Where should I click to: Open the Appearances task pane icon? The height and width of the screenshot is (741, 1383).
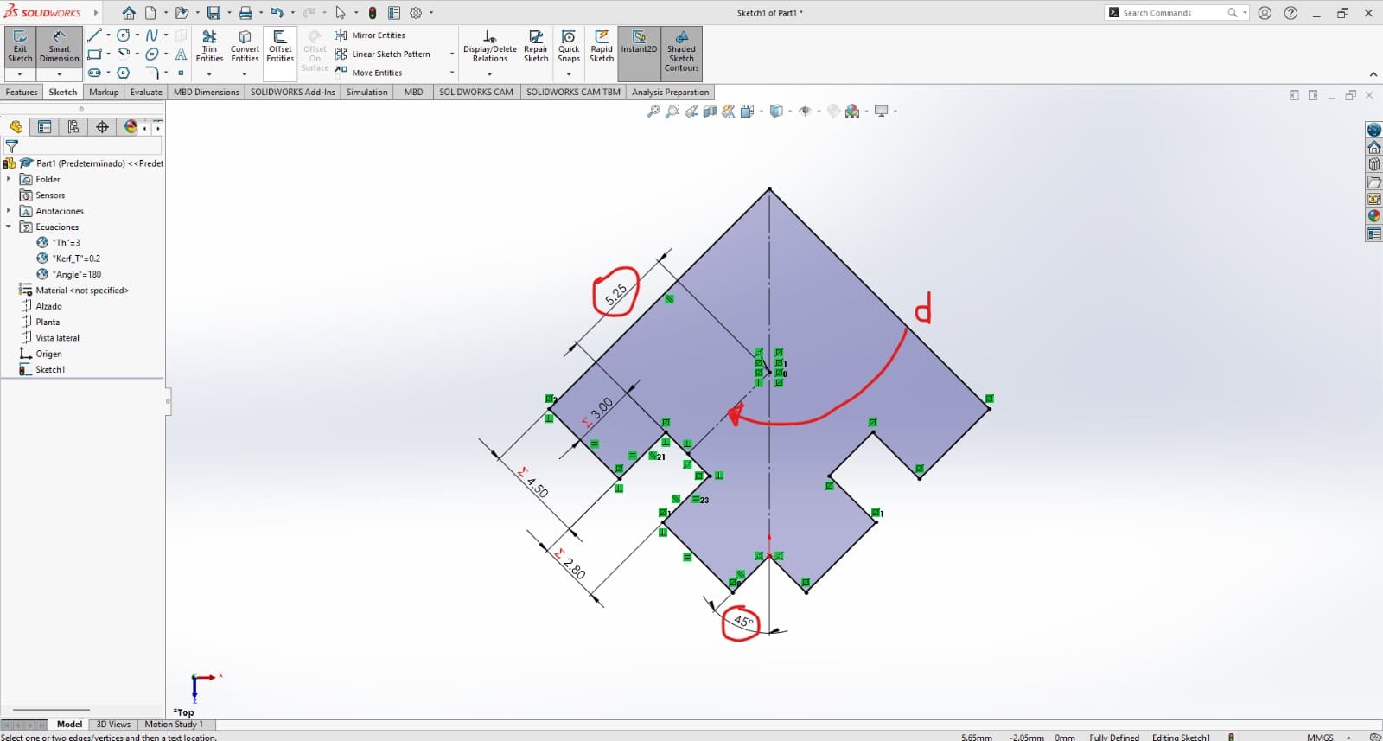pyautogui.click(x=1373, y=216)
